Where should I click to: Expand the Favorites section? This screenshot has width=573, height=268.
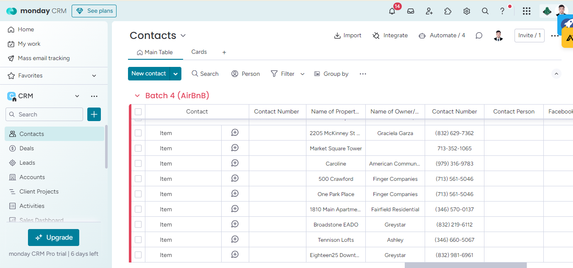point(94,76)
